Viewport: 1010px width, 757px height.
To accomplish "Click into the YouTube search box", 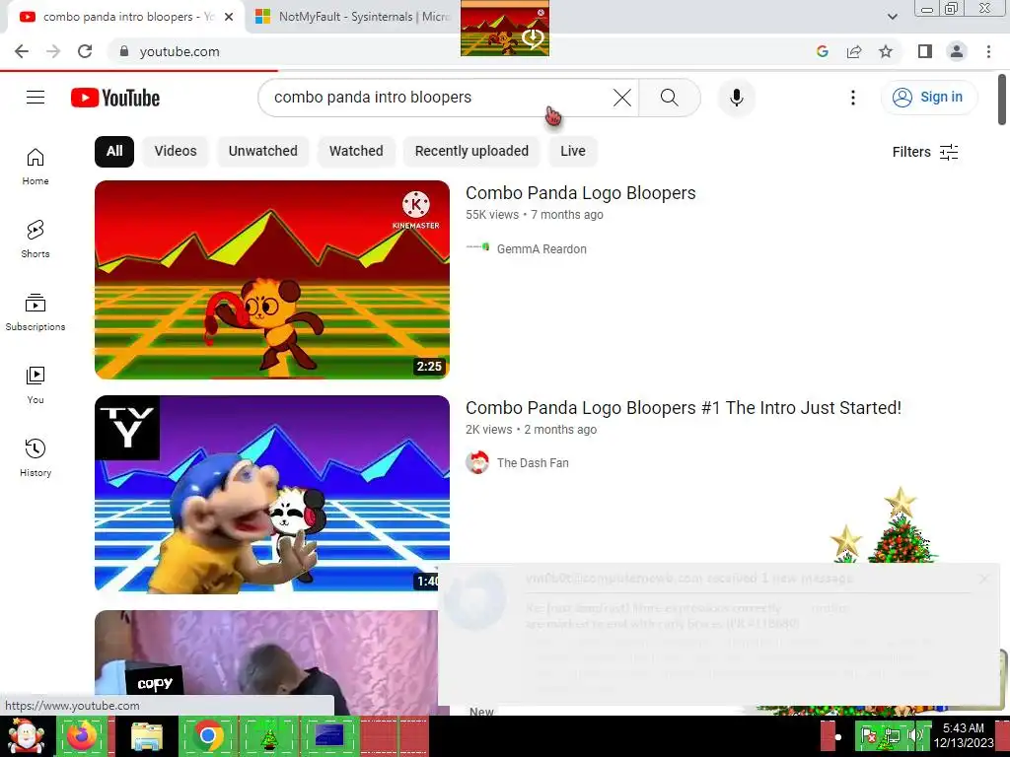I will (438, 98).
